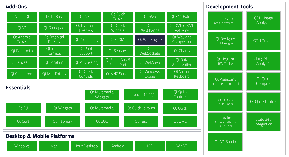Viewport: 289px width, 157px height.
Task: Select Qt XML & XML Patterns
Action: click(182, 28)
